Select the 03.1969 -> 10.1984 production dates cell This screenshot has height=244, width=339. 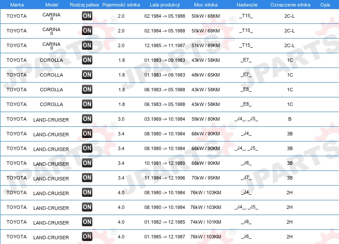coord(165,119)
